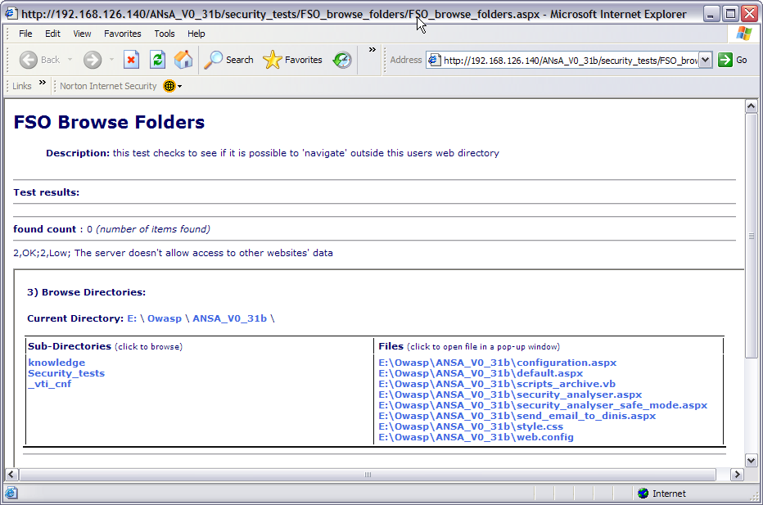Open the Search pane
This screenshot has width=763, height=505.
coord(229,60)
